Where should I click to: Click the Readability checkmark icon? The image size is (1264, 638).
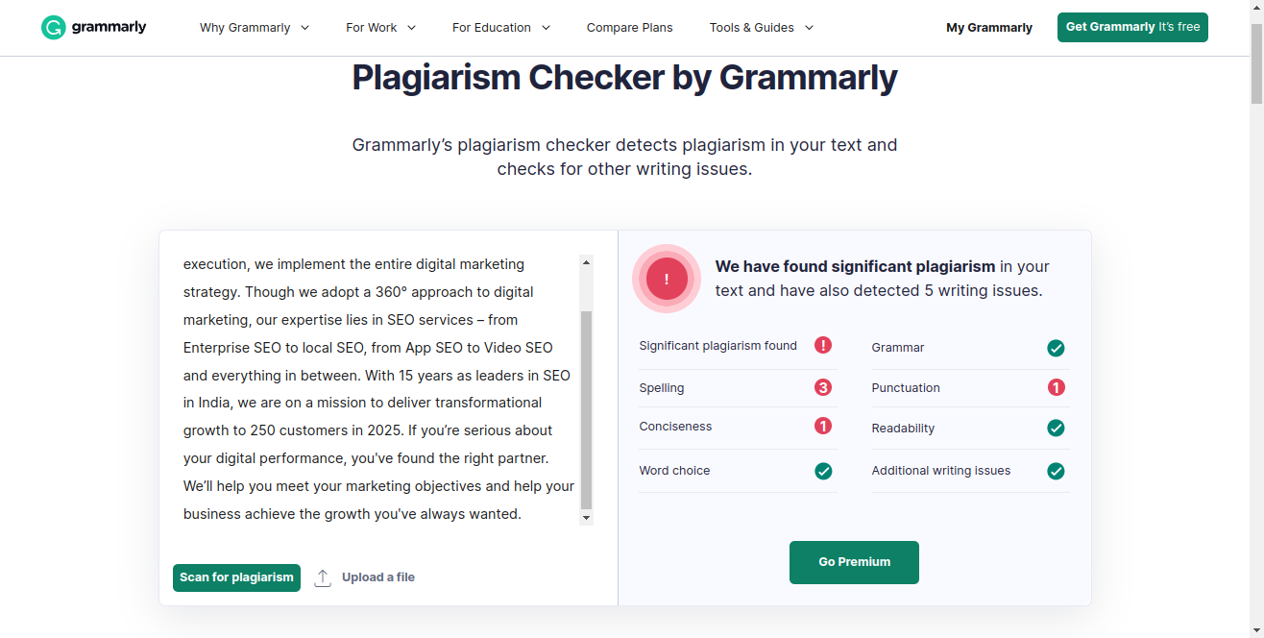(1056, 428)
